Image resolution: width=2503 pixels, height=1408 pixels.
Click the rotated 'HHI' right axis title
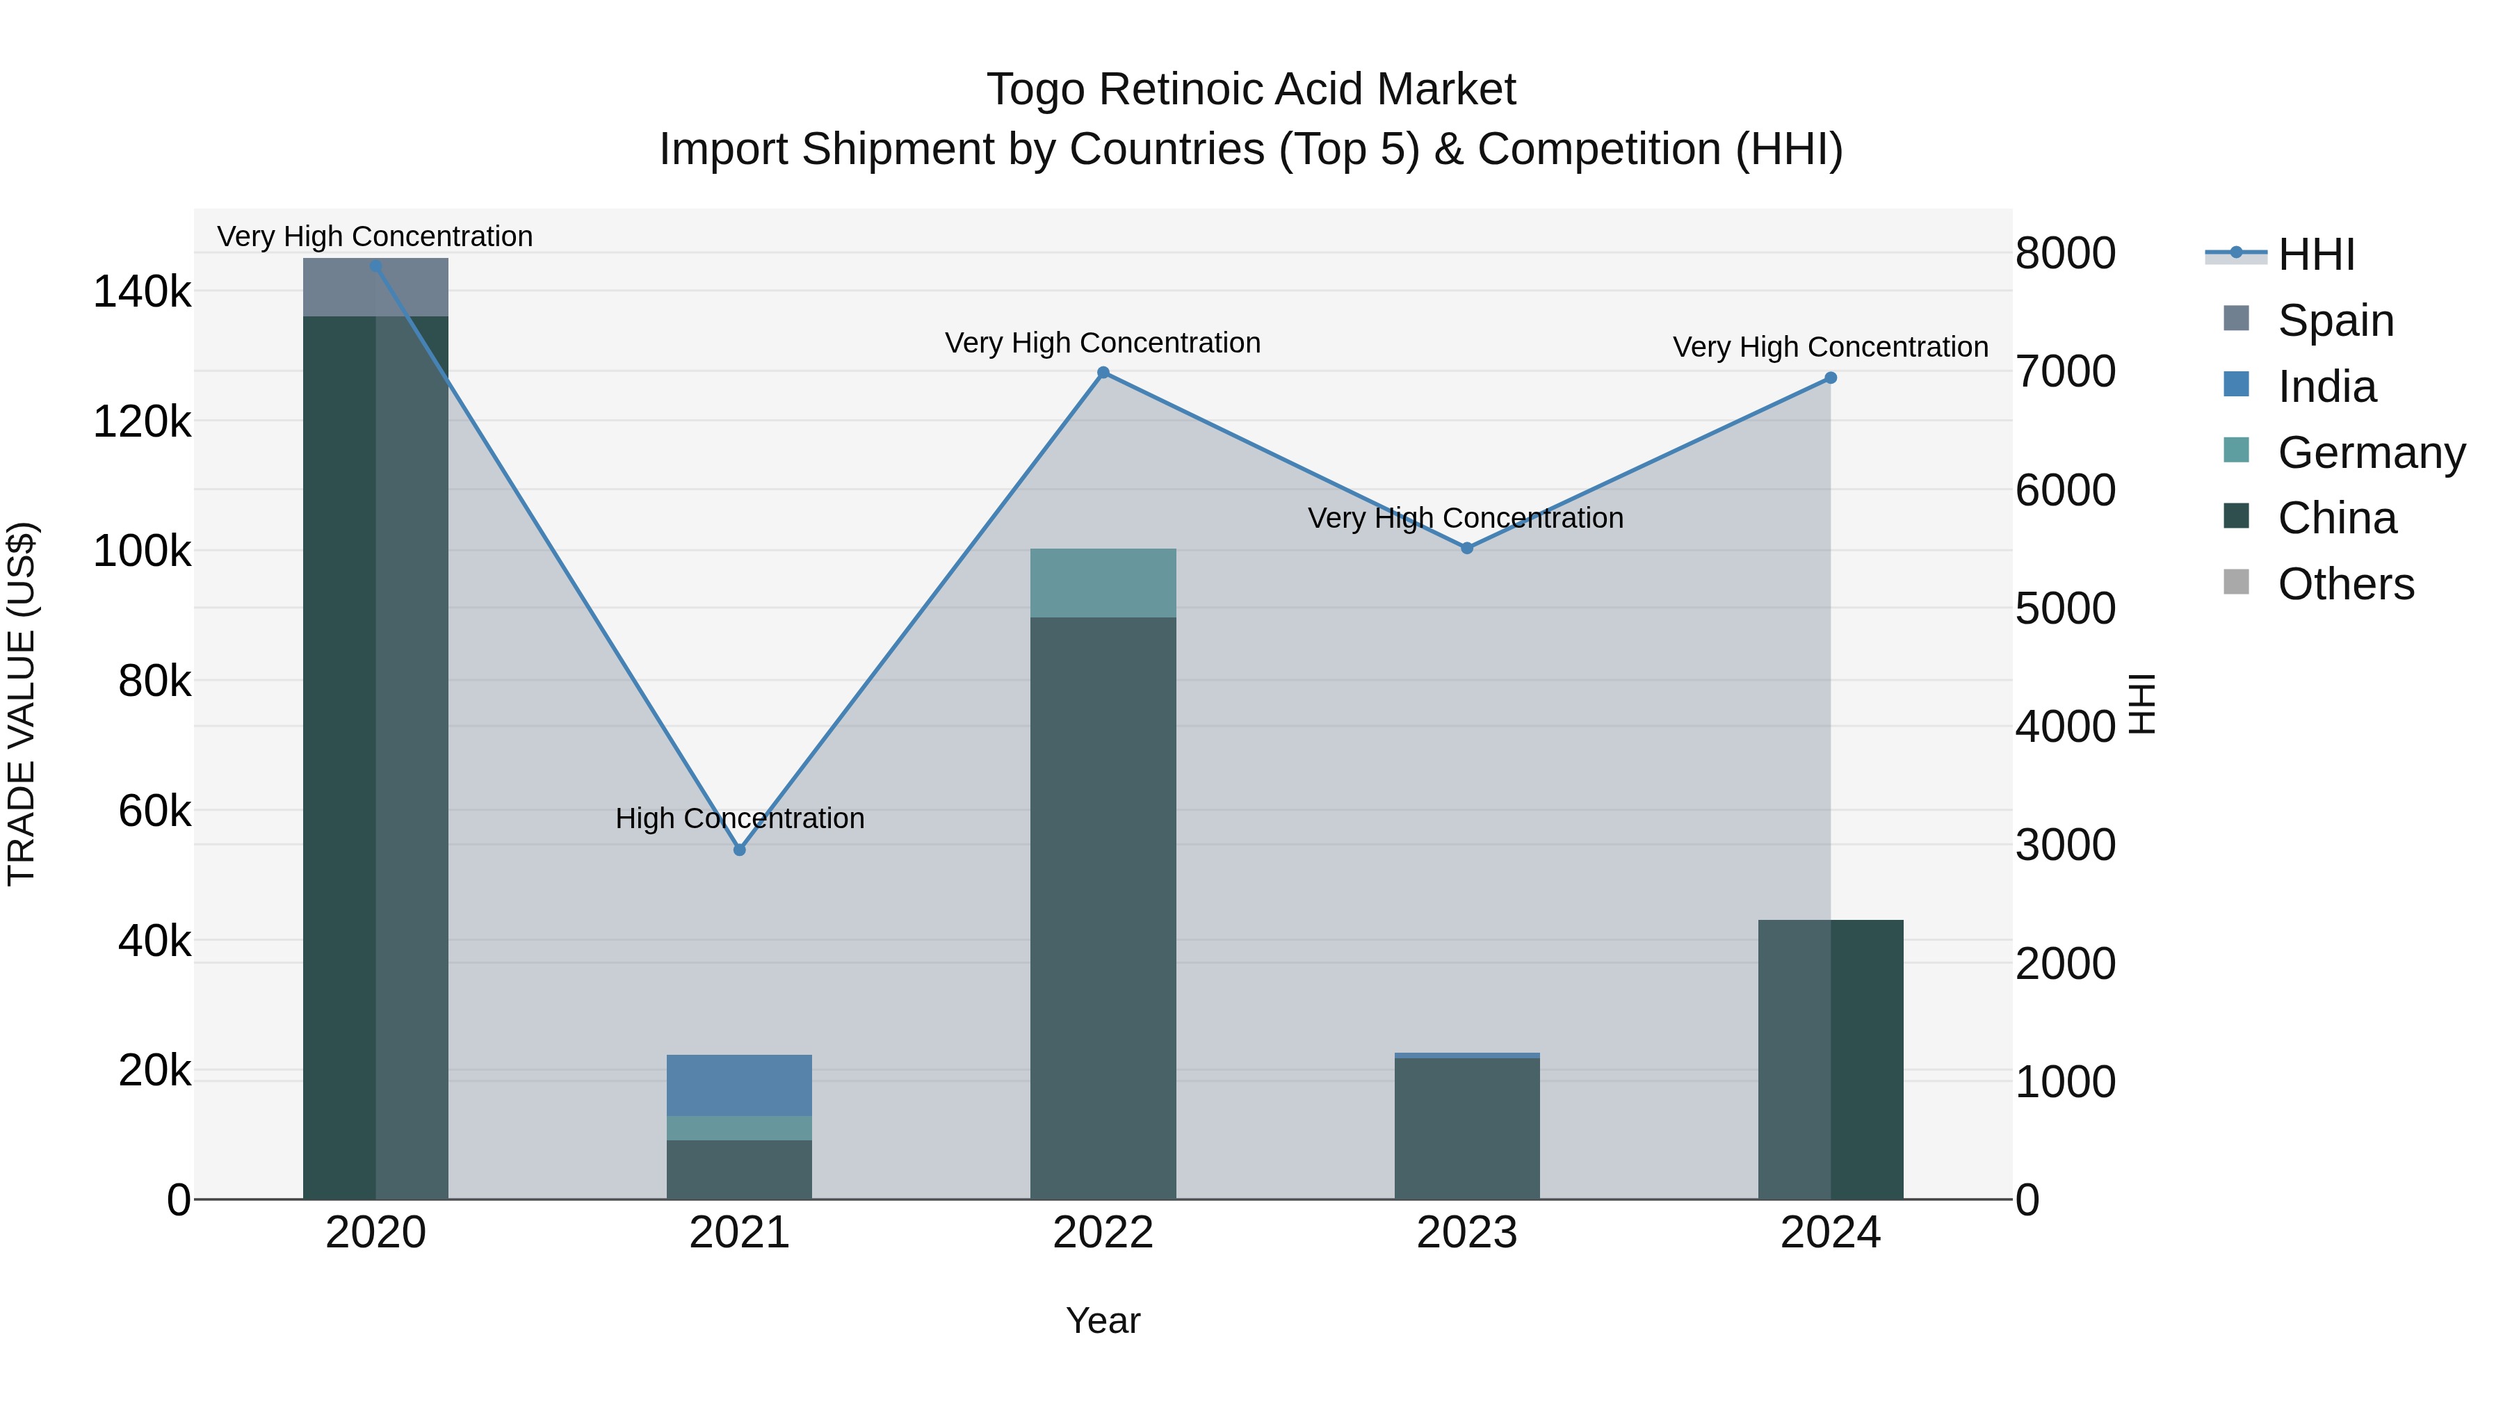point(2141,704)
